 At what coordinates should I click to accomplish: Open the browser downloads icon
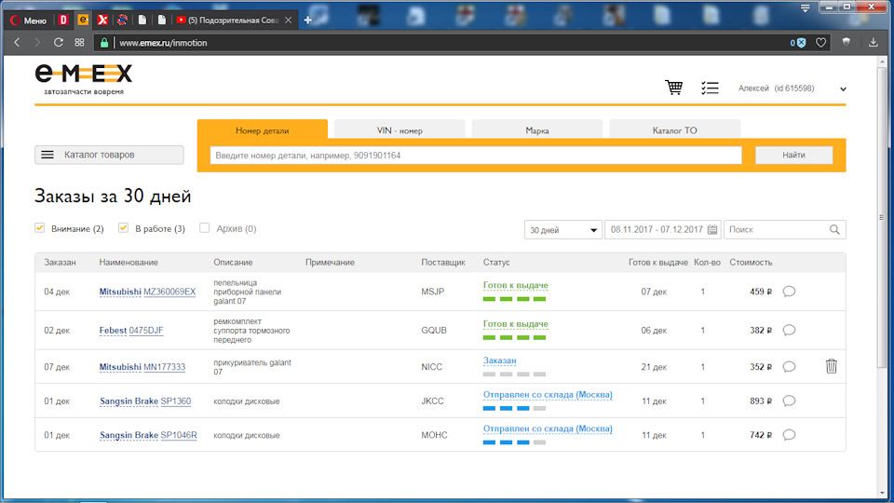pyautogui.click(x=873, y=42)
